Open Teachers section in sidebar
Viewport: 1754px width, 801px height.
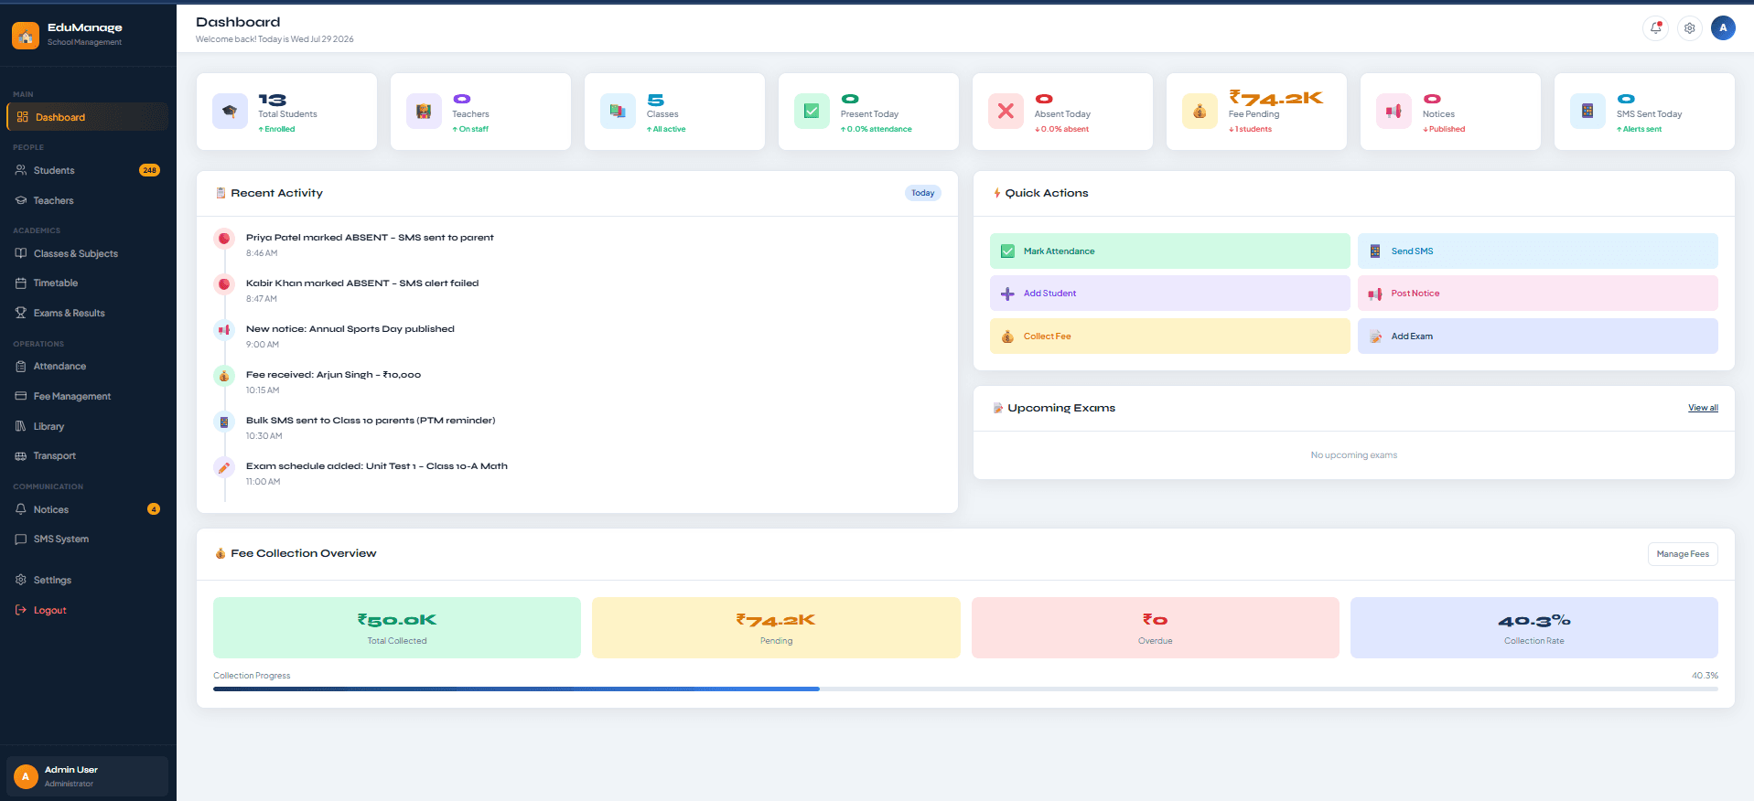88,200
